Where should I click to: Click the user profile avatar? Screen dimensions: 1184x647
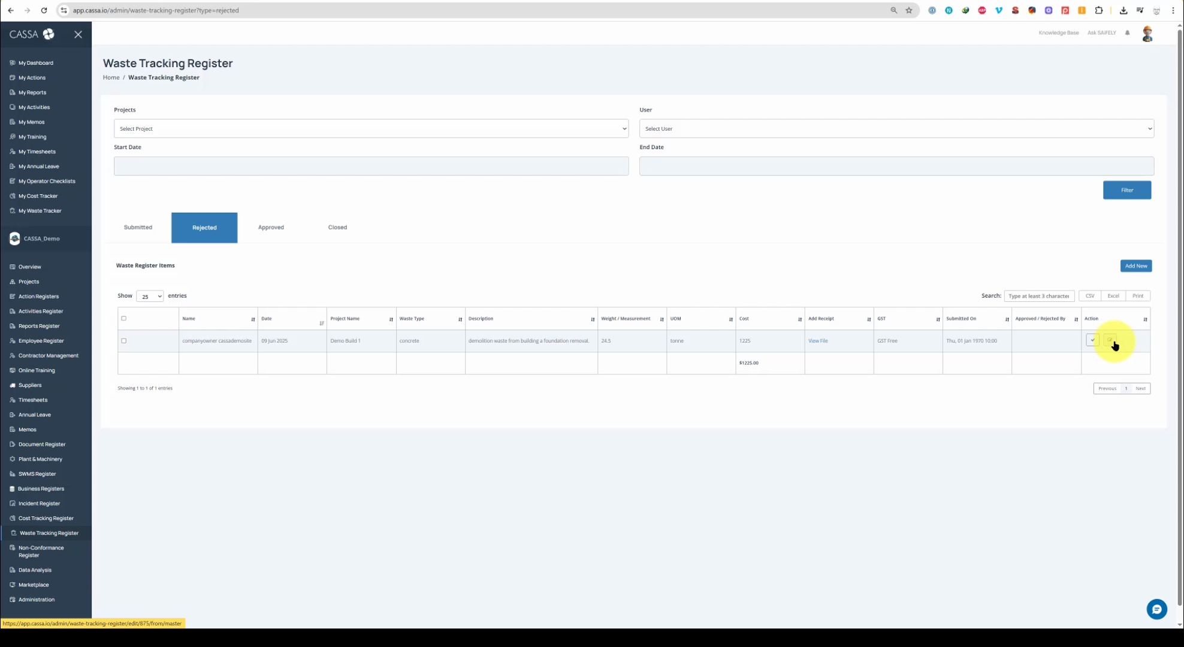tap(1147, 34)
